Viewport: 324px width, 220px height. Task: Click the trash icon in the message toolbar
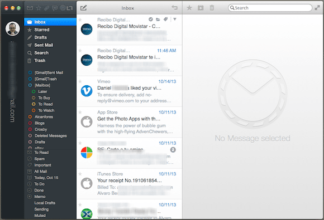(212, 8)
